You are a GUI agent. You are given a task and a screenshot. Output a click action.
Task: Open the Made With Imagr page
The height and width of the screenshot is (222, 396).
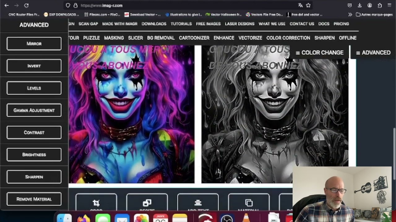tap(120, 24)
